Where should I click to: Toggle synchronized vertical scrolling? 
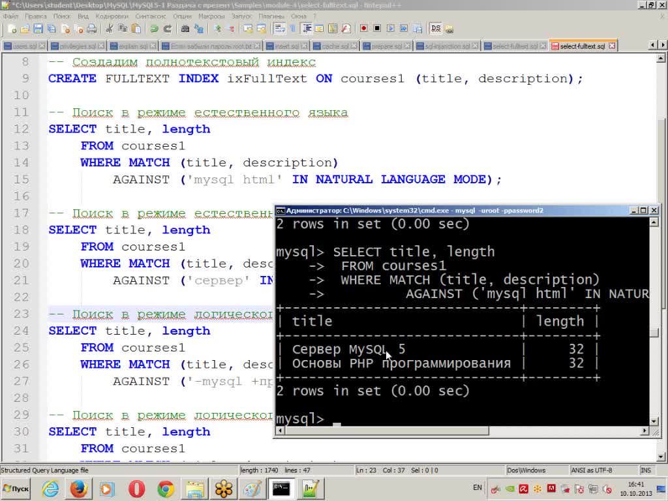(248, 29)
